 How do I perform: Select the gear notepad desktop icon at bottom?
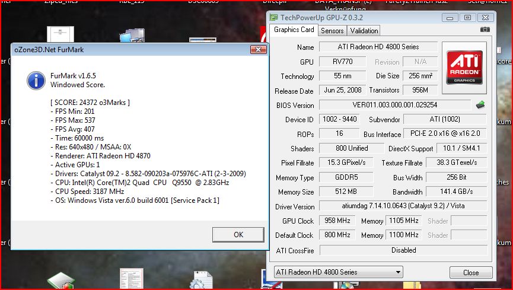(201, 280)
